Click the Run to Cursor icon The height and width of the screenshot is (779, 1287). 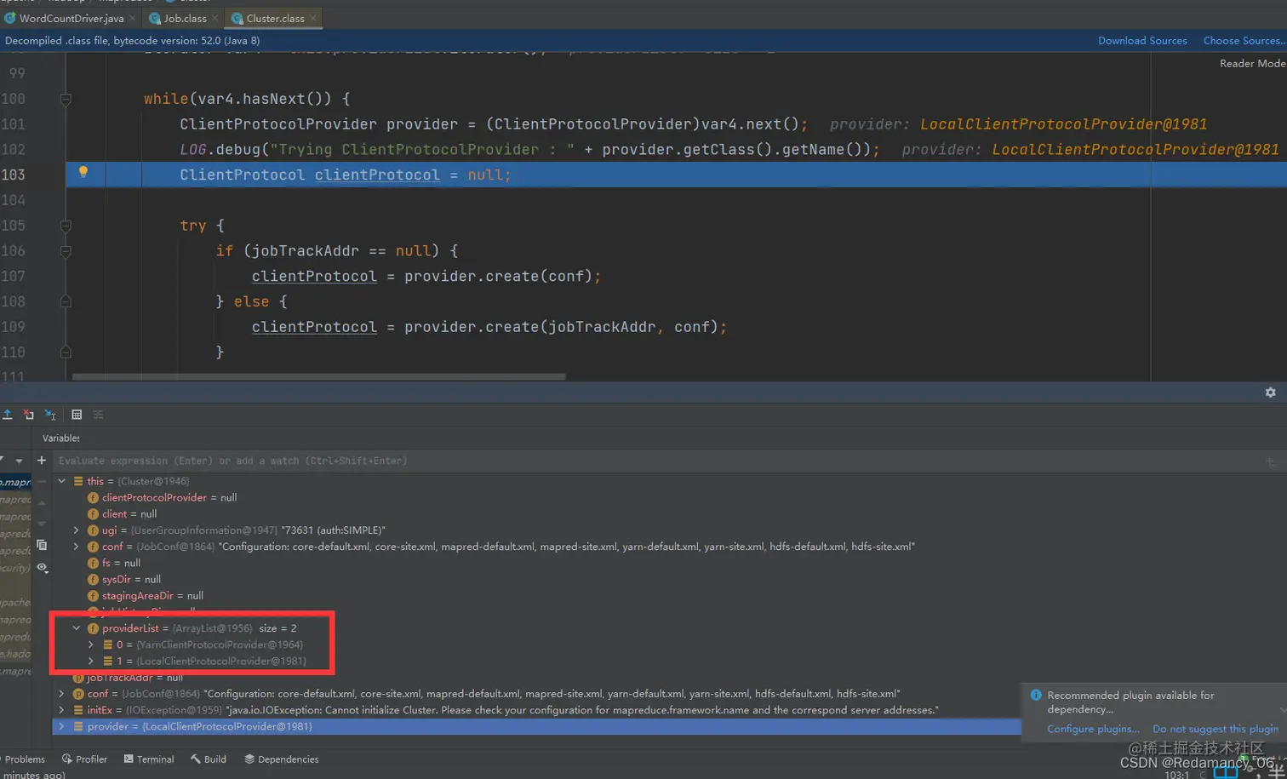50,415
